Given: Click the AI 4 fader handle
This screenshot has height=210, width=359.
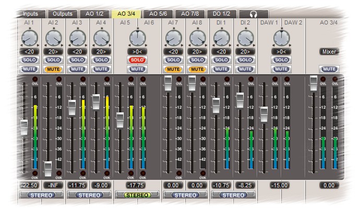Looking at the screenshot, I should (x=96, y=102).
